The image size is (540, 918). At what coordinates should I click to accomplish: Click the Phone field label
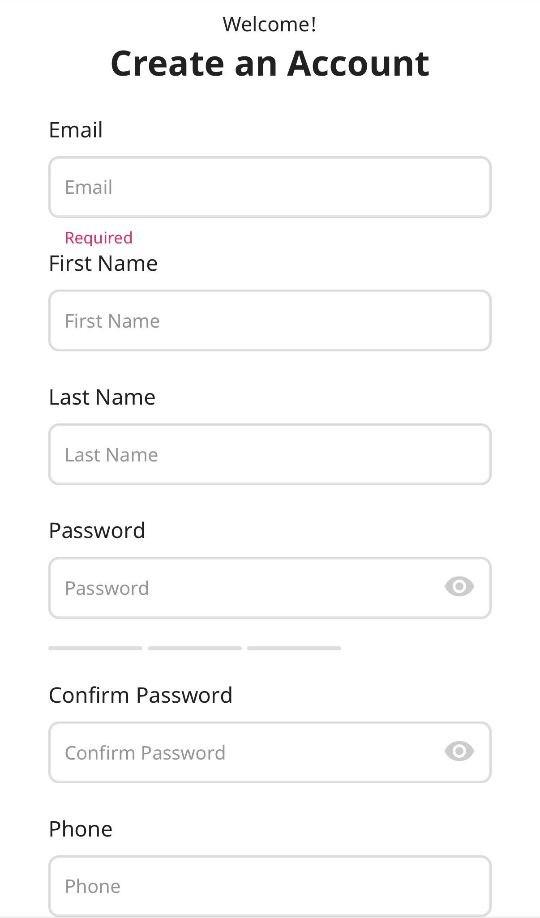81,829
